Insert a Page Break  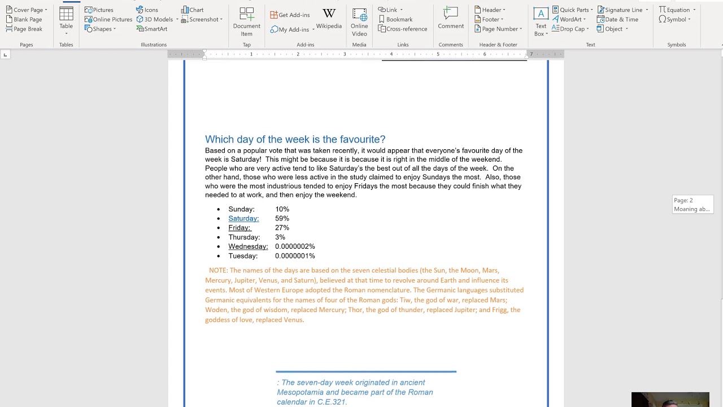24,29
